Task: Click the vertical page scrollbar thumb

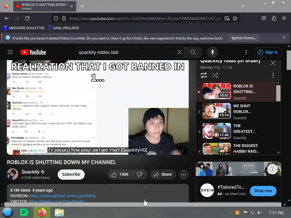Action: (x=289, y=60)
